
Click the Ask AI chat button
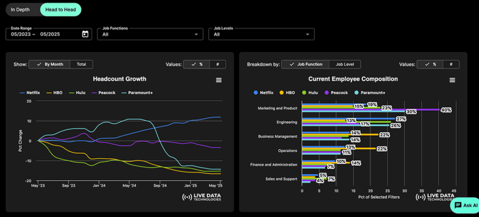click(466, 206)
